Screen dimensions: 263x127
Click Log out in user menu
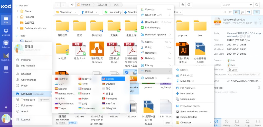point(25,120)
